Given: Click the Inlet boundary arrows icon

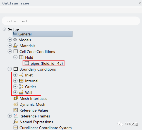Looking at the screenshot, I should (21, 75).
